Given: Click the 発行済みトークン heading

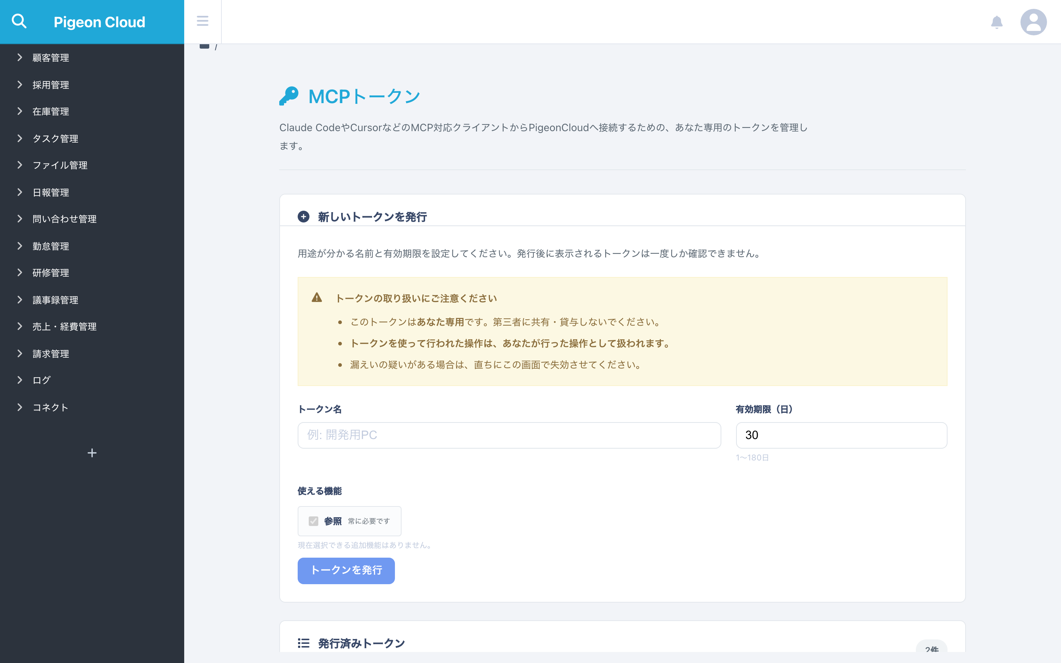Looking at the screenshot, I should 361,643.
